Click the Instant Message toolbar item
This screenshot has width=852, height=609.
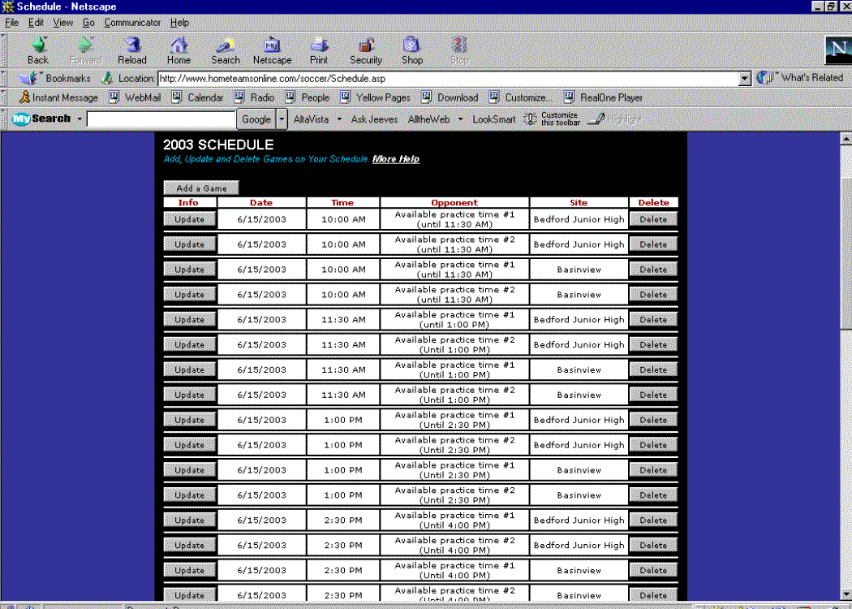pos(58,97)
